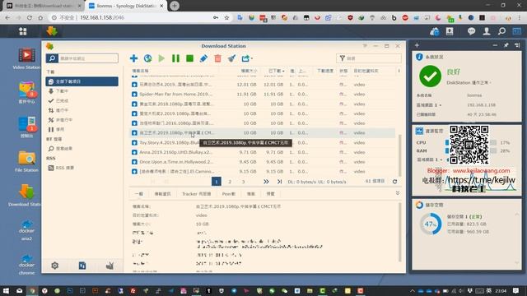Refresh the task list
527x296 pixels.
(395, 182)
